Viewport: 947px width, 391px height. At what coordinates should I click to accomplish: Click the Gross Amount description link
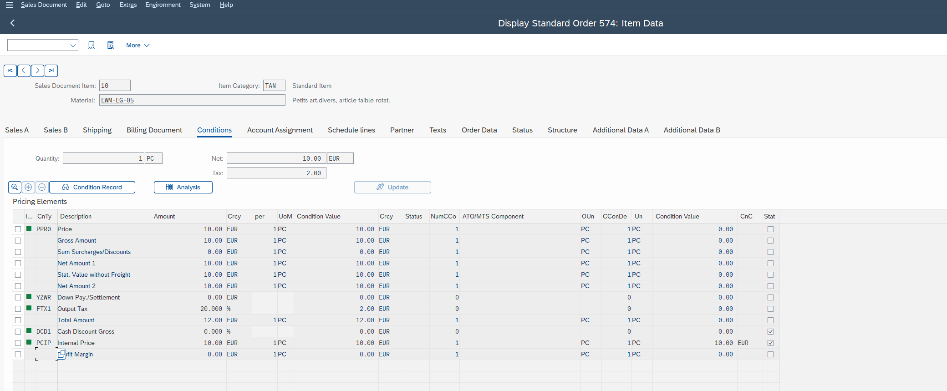pyautogui.click(x=77, y=240)
